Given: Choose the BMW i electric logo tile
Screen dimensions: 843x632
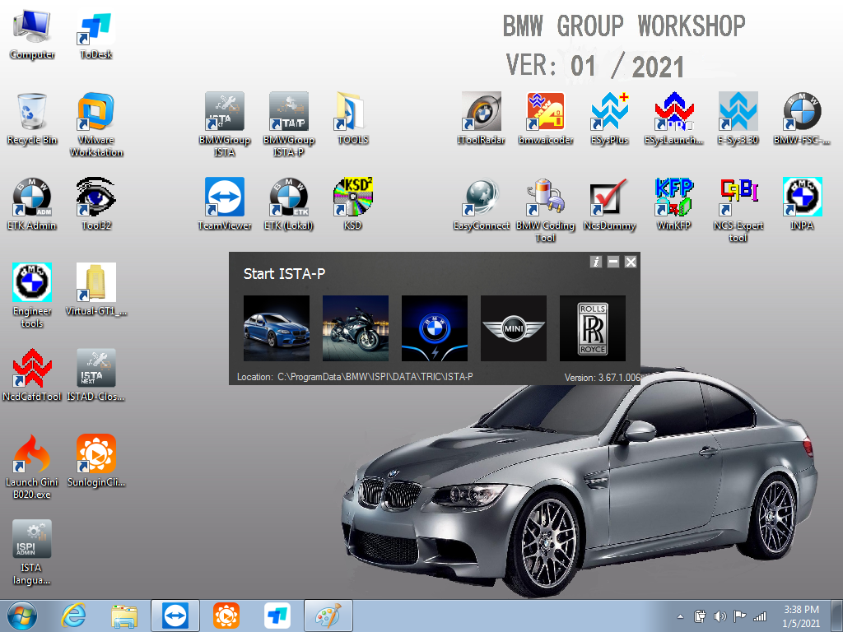Looking at the screenshot, I should click(x=435, y=328).
